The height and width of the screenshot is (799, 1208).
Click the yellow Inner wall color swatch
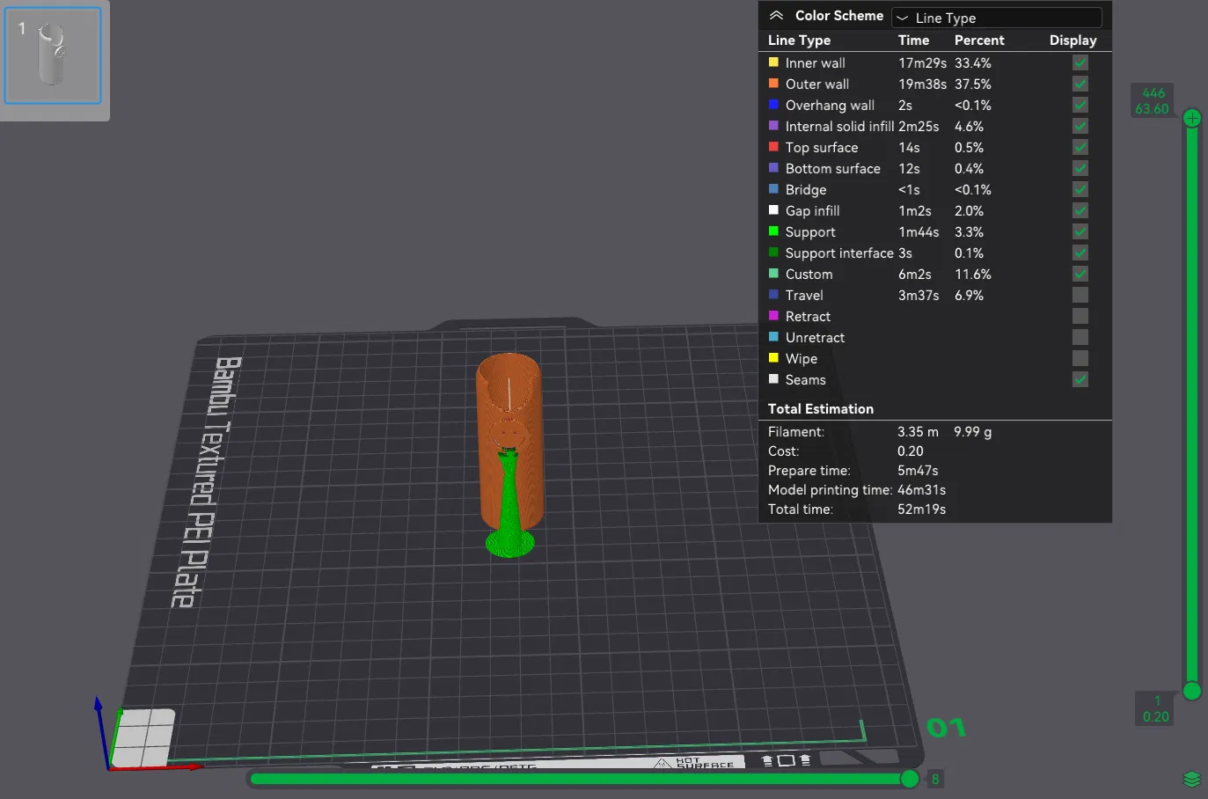click(773, 62)
